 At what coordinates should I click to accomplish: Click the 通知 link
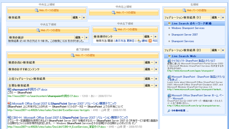click(144, 41)
